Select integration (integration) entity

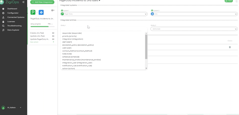coord(73,39)
